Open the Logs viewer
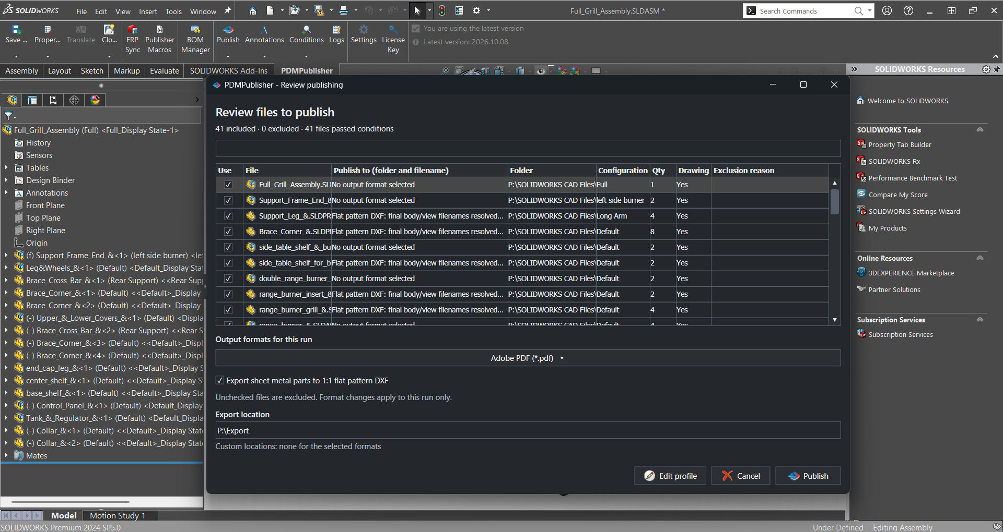Image resolution: width=1003 pixels, height=532 pixels. pos(336,34)
